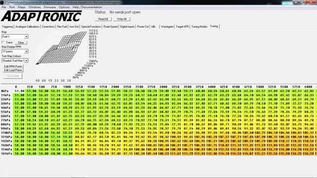Expand the Fuel 1 map dropdown
This screenshot has width=317, height=178.
[x=26, y=37]
